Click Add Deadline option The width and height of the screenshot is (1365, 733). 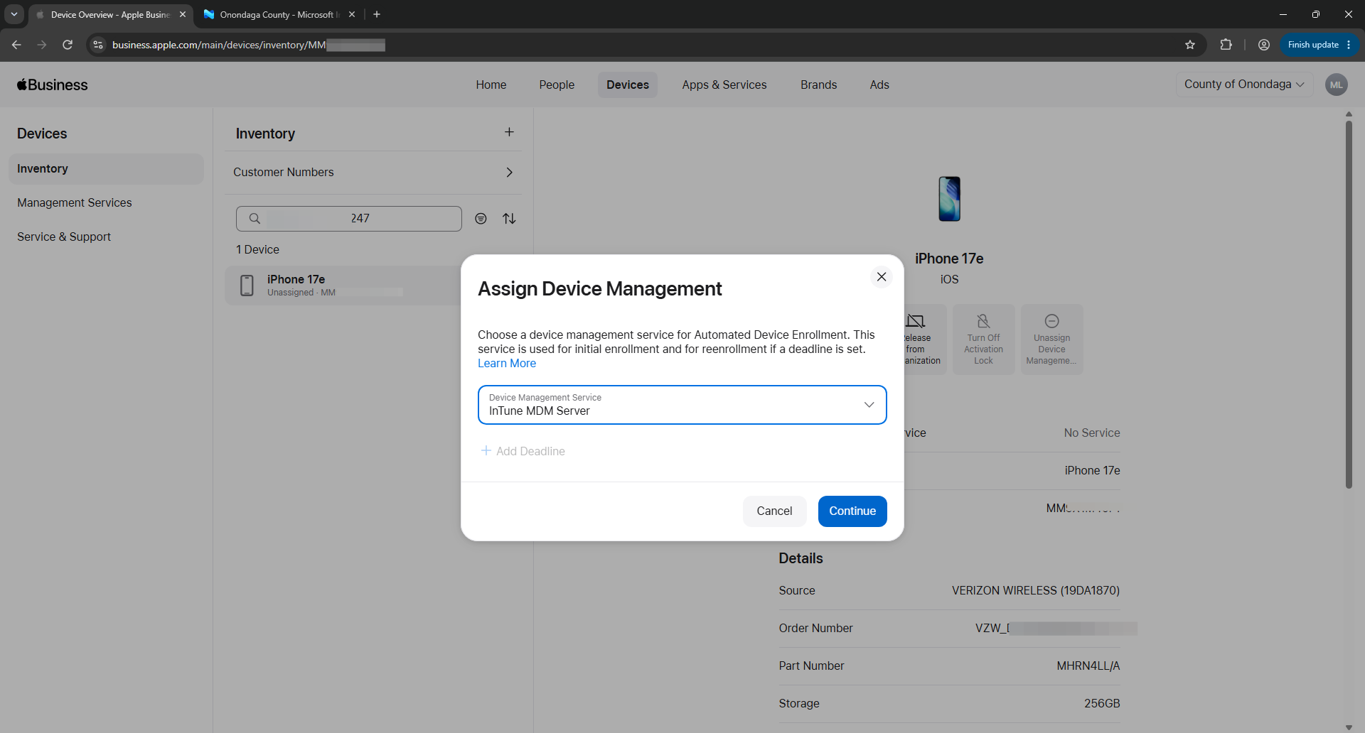[x=523, y=451]
